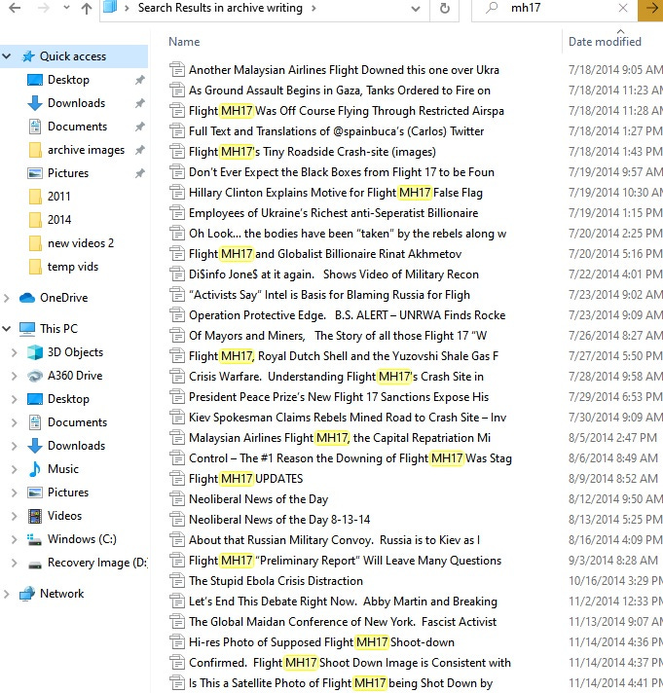Viewport: 663px width, 693px height.
Task: Expand the A360 Drive node
Action: (15, 376)
